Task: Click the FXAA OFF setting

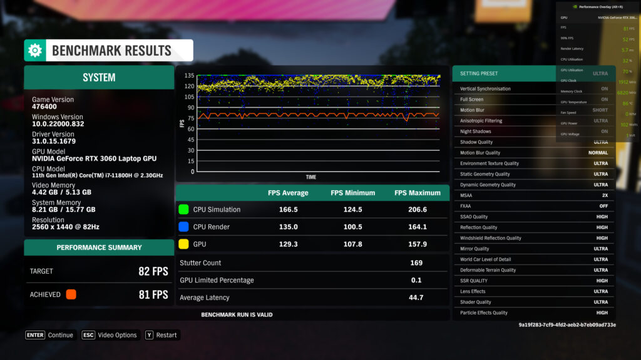Action: click(x=534, y=206)
